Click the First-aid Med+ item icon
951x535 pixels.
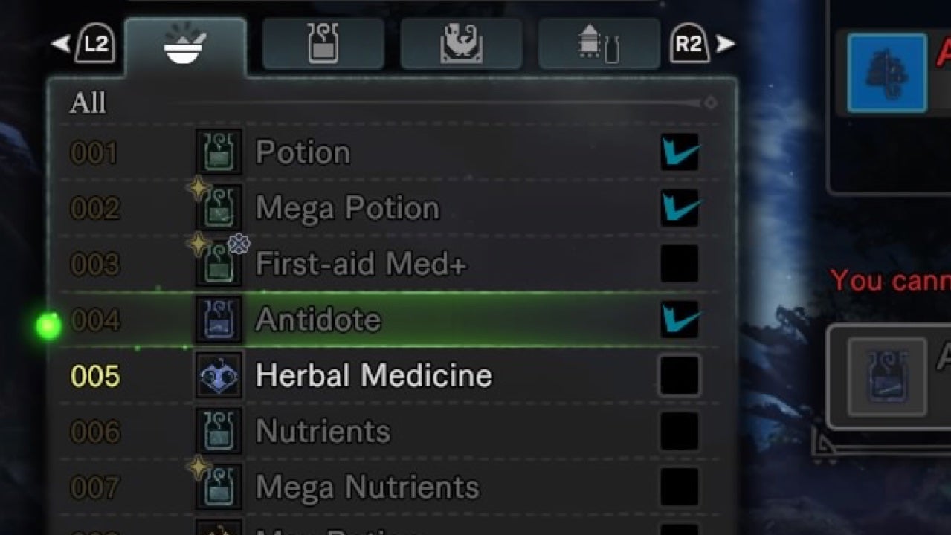[x=219, y=265]
